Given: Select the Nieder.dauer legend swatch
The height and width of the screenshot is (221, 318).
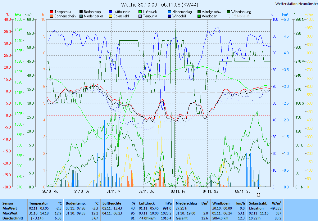Looking at the screenshot, I should pos(81,16).
